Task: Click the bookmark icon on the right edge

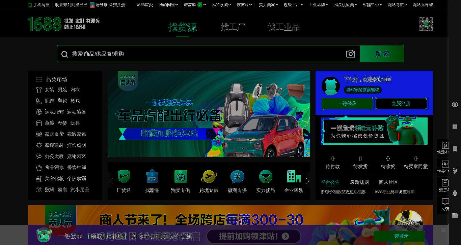Action: pyautogui.click(x=455, y=148)
